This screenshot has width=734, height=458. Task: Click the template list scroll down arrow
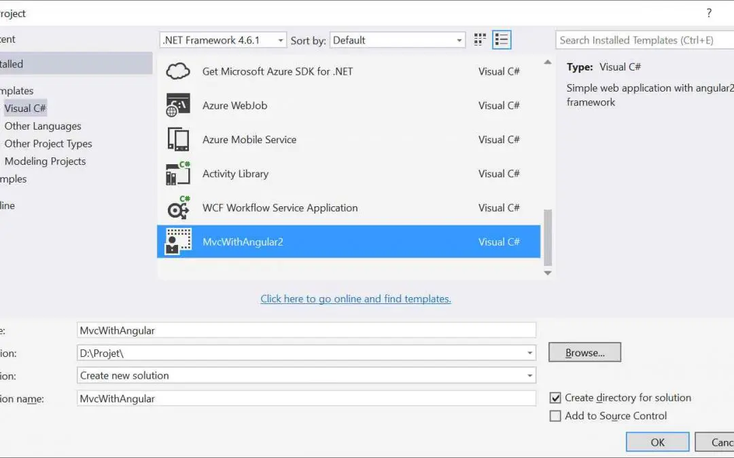click(x=547, y=273)
